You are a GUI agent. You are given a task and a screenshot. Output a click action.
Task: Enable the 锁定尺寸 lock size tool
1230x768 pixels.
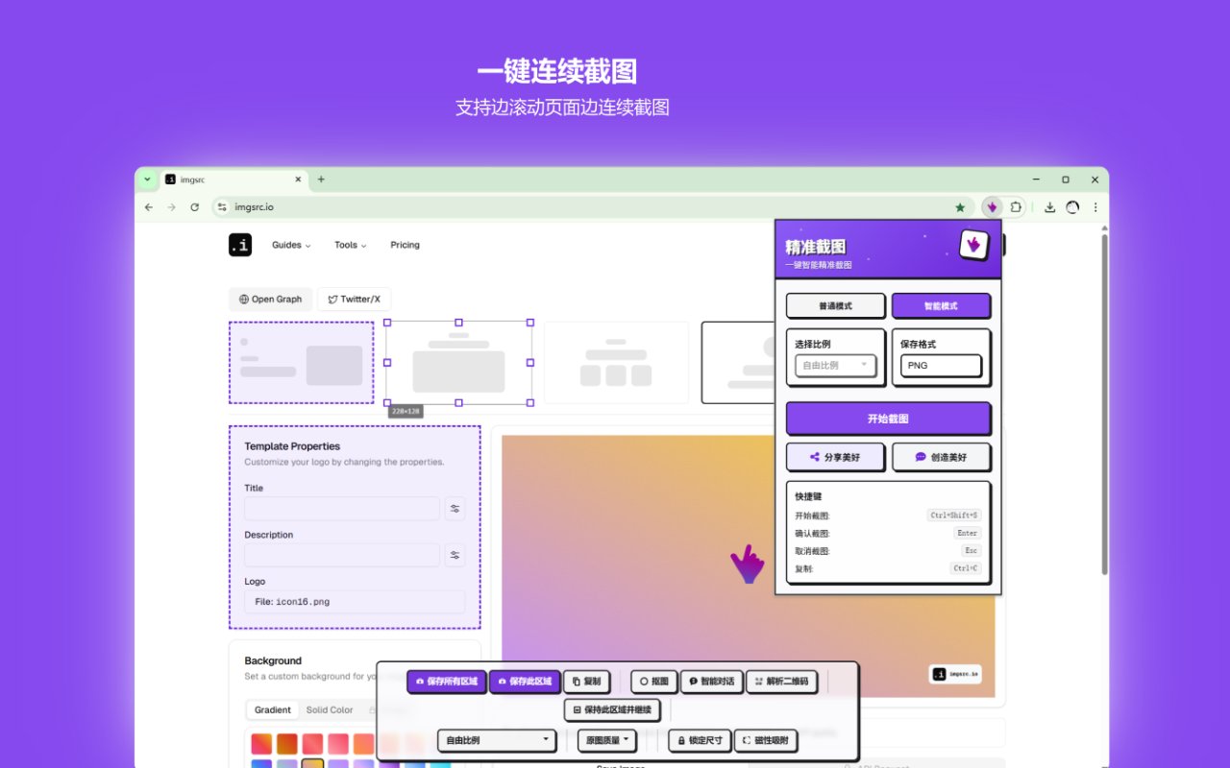pos(699,740)
